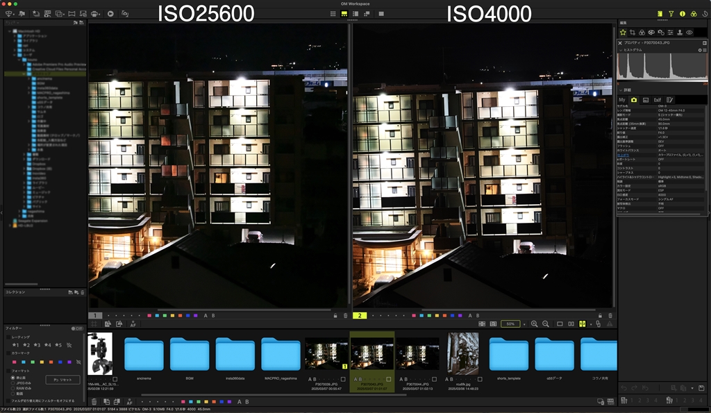711x413 pixels.
Task: Click the yellow pane 2 number badge
Action: [x=360, y=316]
